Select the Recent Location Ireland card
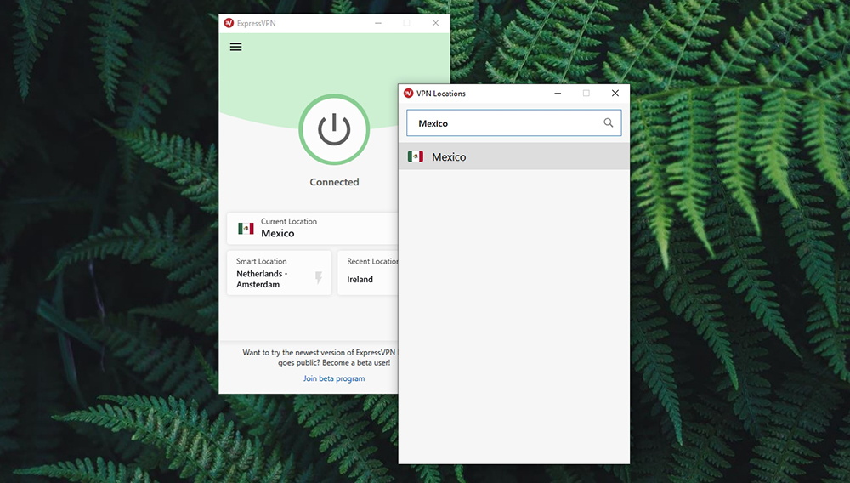Screen dimensions: 850x483 (x=368, y=273)
